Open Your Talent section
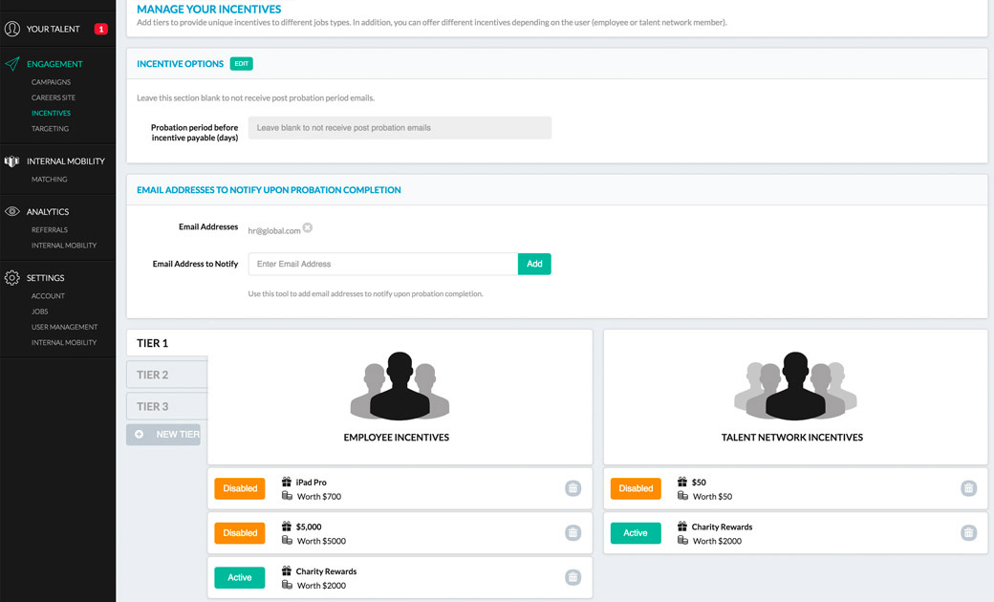 coord(54,30)
